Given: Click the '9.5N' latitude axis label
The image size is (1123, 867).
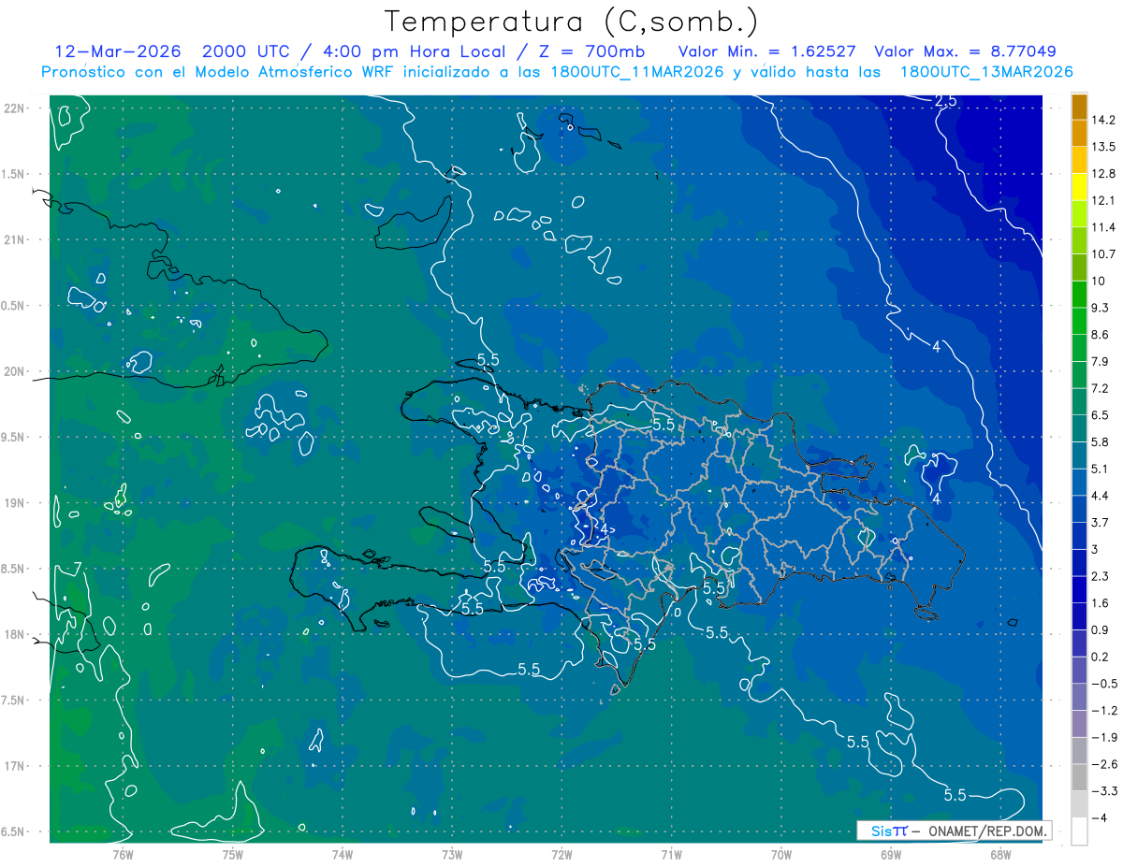Looking at the screenshot, I should pos(13,438).
